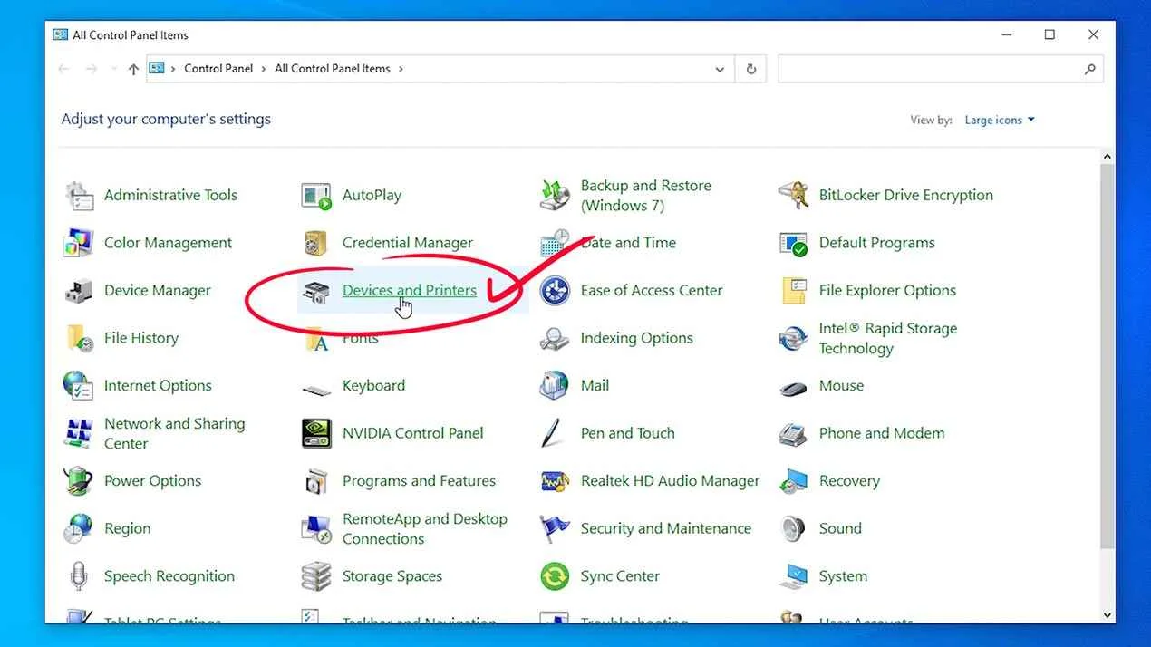Open the RemoteApp and Desktop Connections icon
This screenshot has width=1151, height=647.
click(x=316, y=528)
